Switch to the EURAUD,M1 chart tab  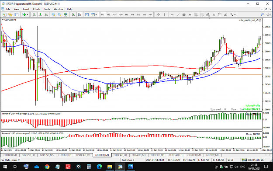[x=138, y=155]
